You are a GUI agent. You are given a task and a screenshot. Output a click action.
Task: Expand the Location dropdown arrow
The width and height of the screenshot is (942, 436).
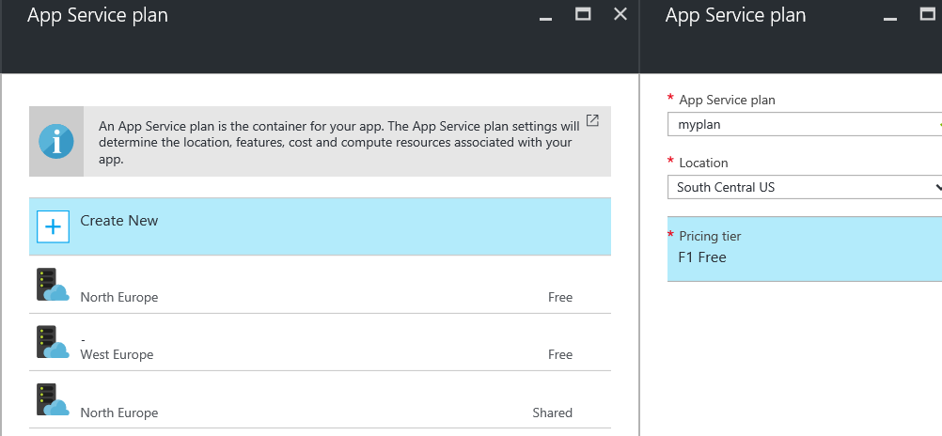point(938,187)
